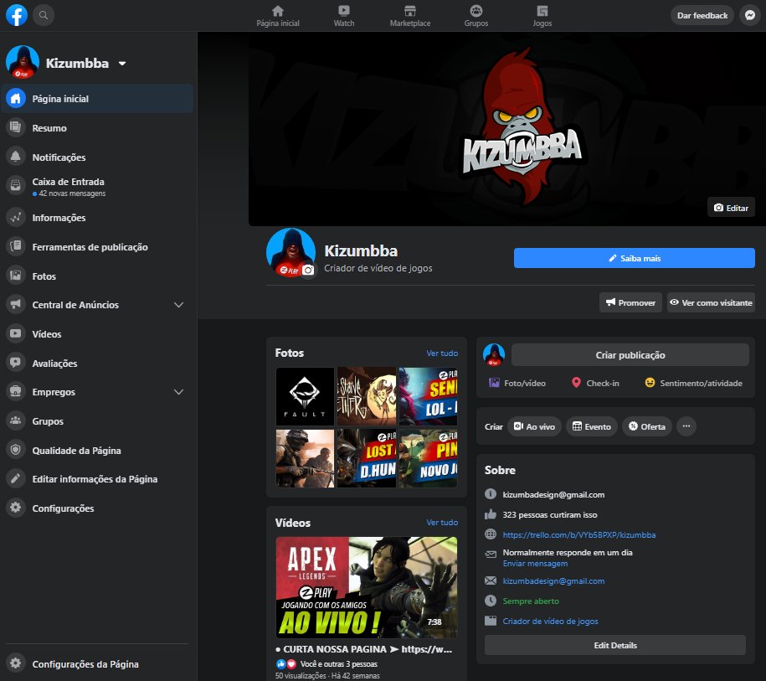Select Página inicial in the sidebar
Image resolution: width=766 pixels, height=681 pixels.
pyautogui.click(x=98, y=99)
